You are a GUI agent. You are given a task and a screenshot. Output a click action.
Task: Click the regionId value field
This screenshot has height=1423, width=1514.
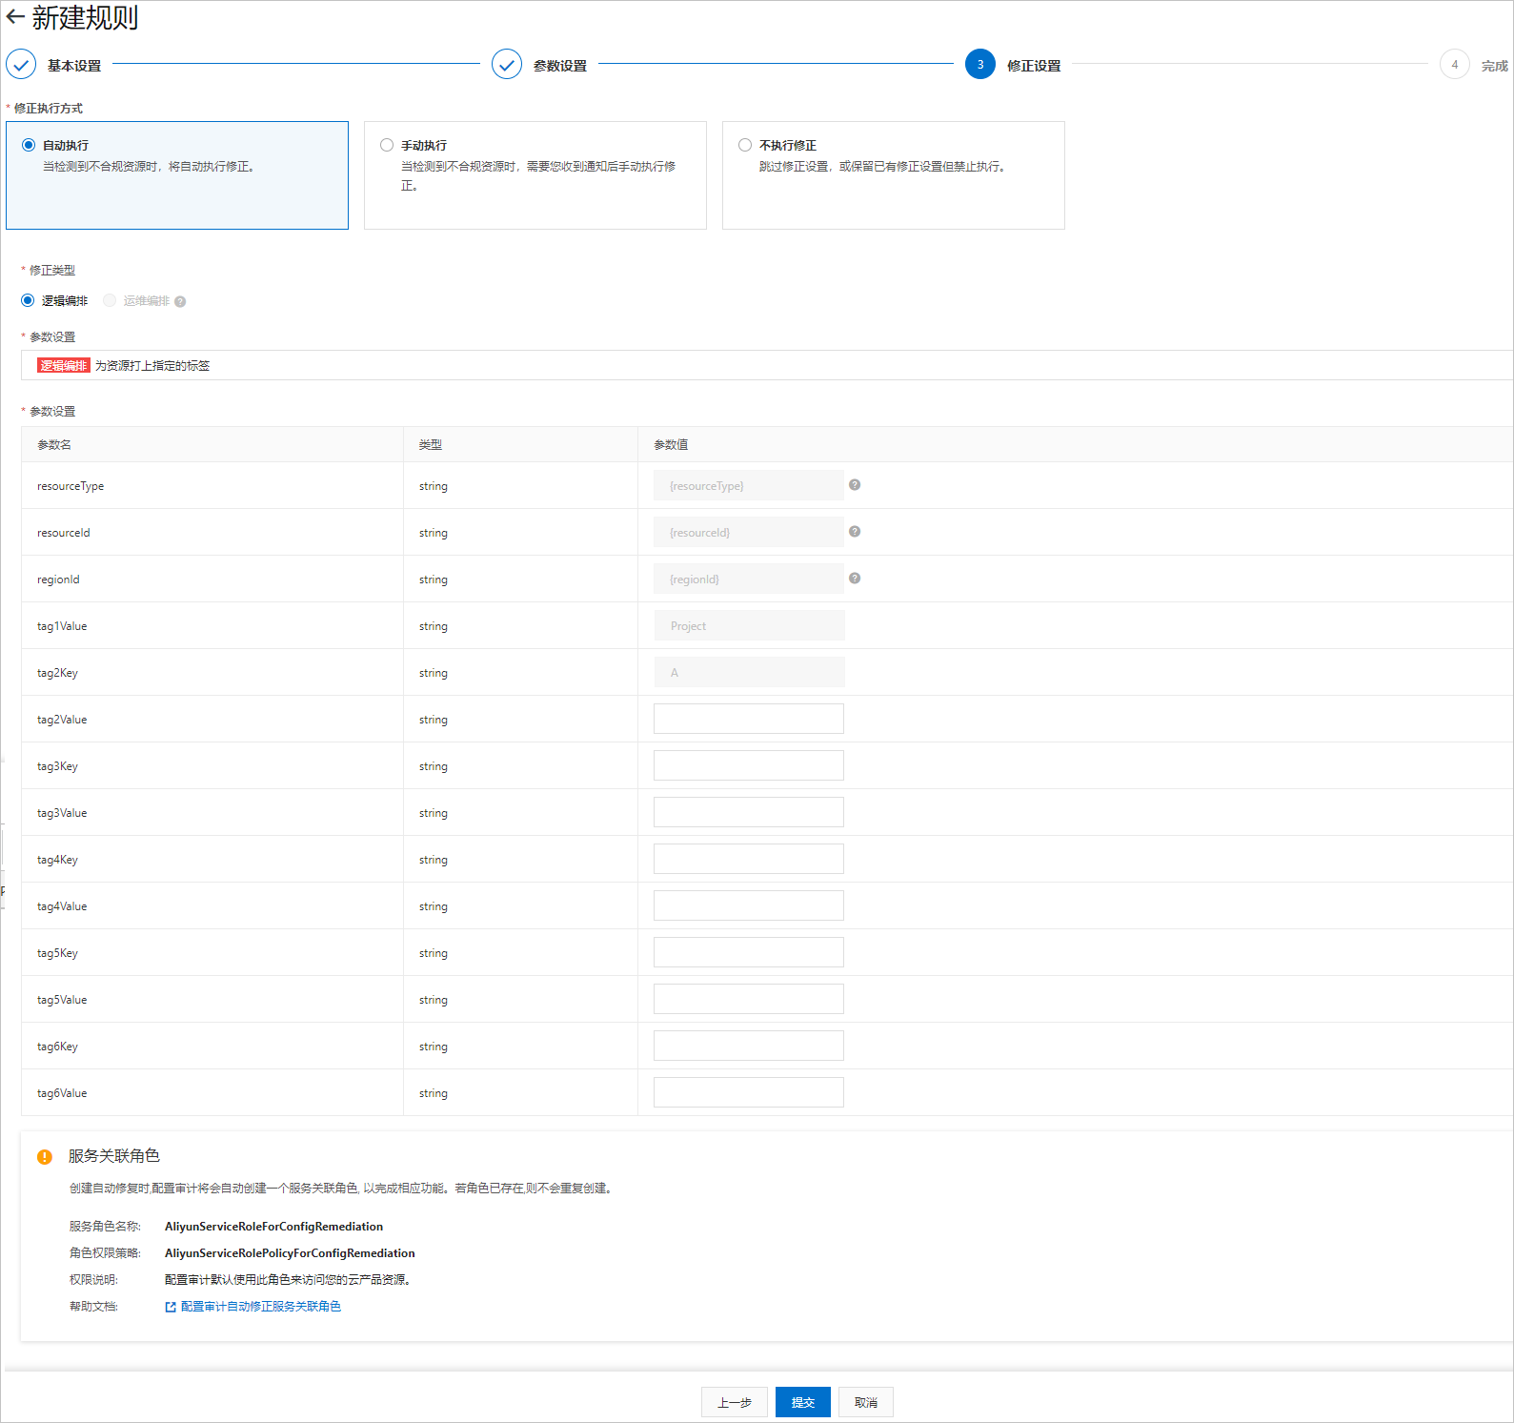point(749,579)
